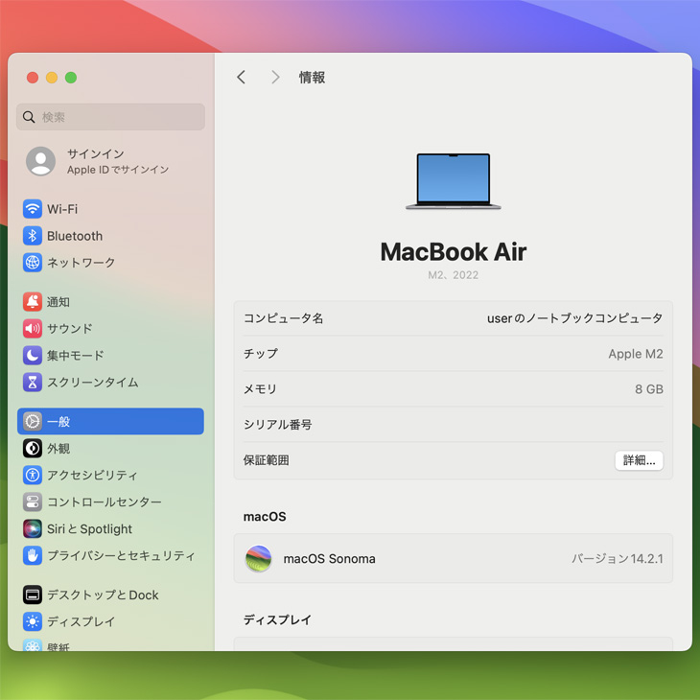Viewport: 700px width, 700px height.
Task: Click the computer name value field
Action: coord(574,318)
